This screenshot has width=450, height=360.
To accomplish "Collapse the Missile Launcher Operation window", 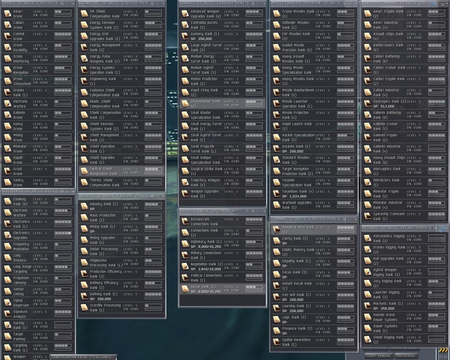I will (x=350, y=3).
